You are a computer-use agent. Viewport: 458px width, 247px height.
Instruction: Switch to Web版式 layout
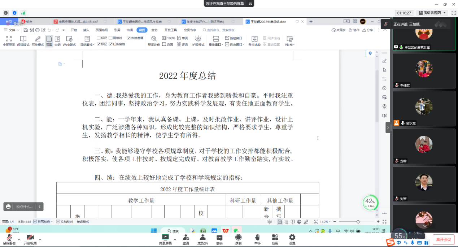point(69,40)
